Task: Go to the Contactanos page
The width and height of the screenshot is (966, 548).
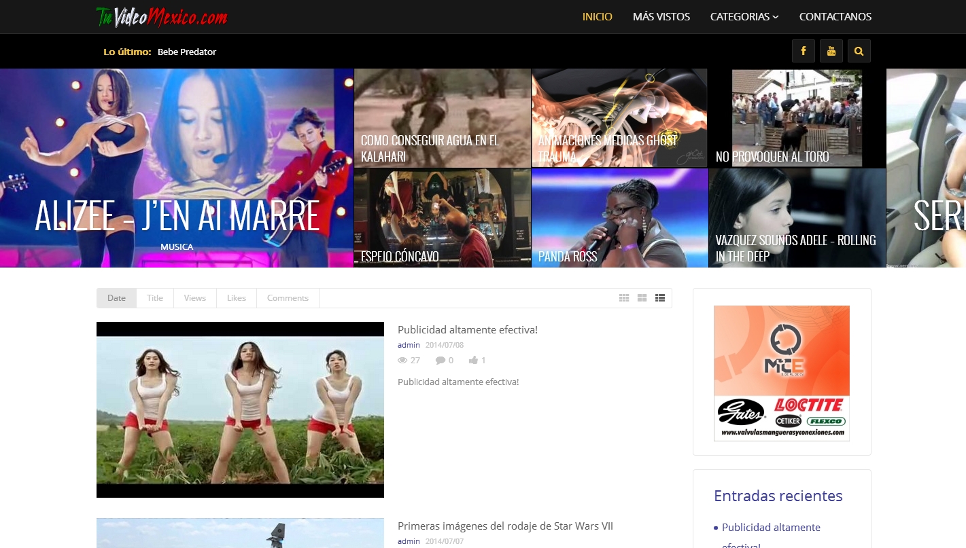Action: (x=835, y=17)
